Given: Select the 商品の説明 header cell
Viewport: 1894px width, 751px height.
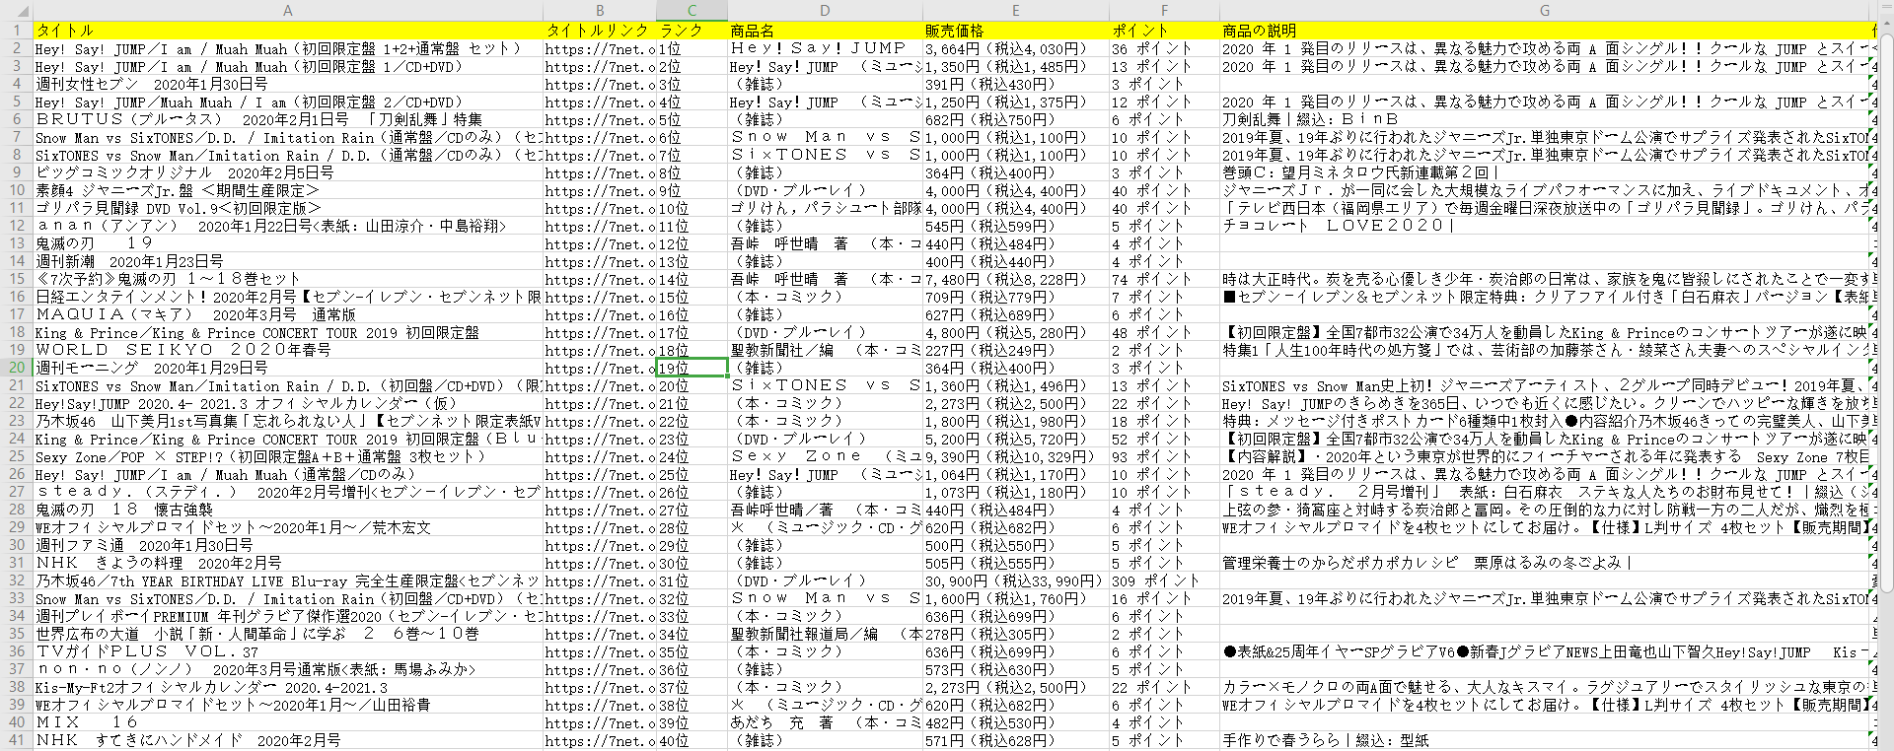Looking at the screenshot, I should pos(1544,31).
